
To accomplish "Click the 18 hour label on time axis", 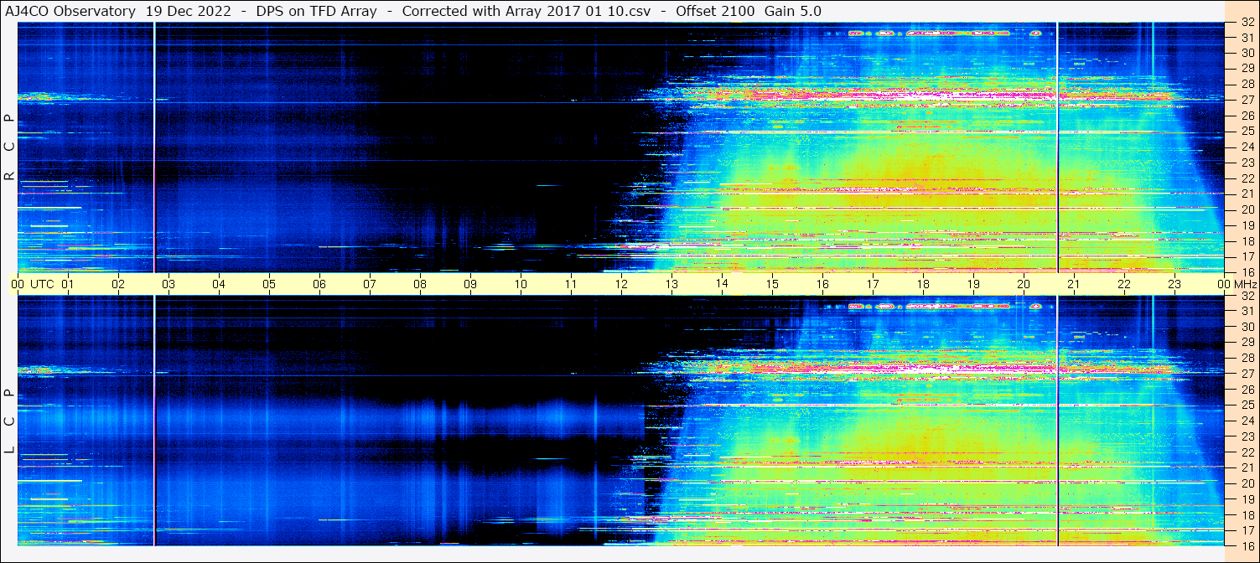I will 923,284.
